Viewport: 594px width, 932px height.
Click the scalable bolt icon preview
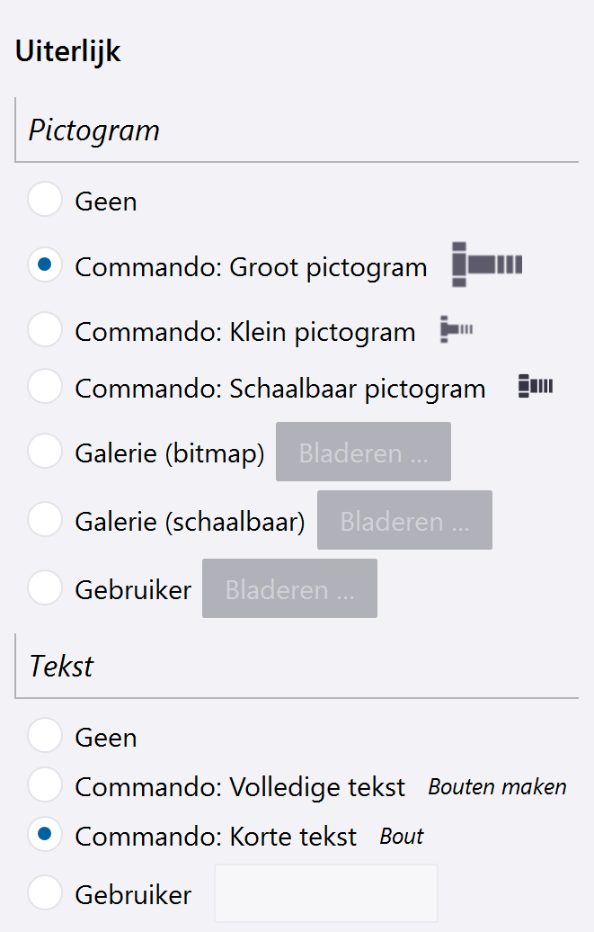coord(536,387)
